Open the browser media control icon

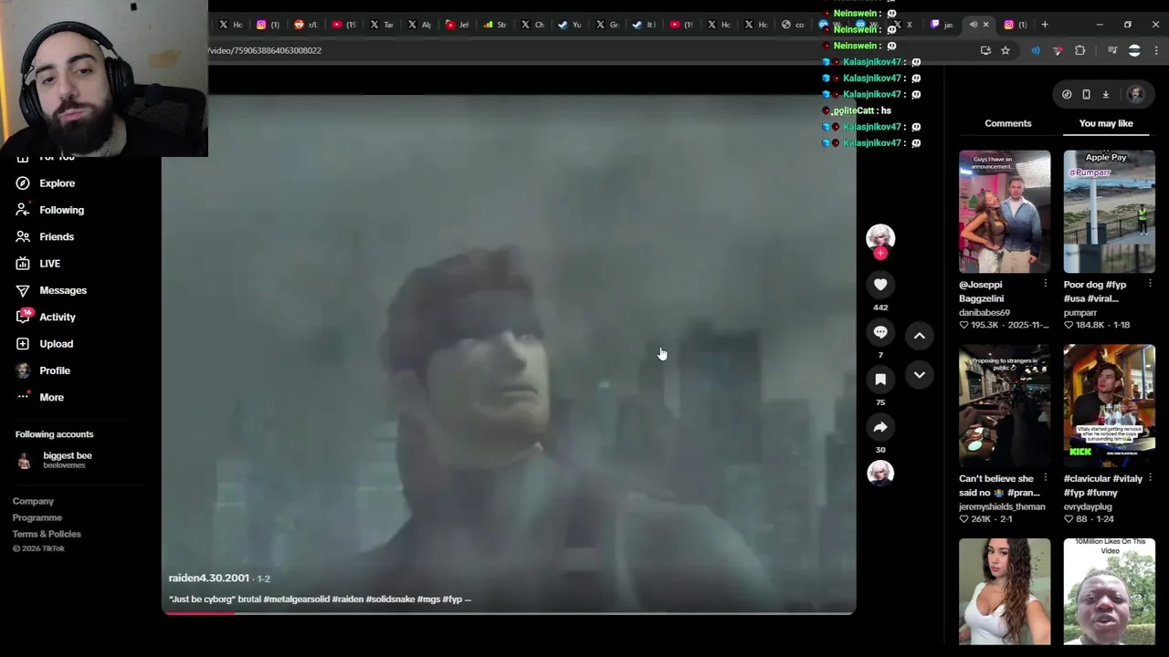[x=1111, y=50]
